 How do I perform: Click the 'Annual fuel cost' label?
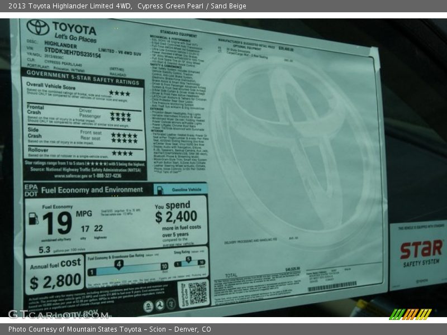click(x=55, y=264)
